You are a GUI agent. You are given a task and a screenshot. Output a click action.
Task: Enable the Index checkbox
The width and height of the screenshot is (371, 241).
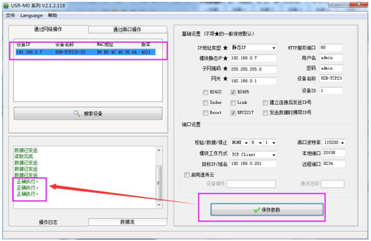205,103
